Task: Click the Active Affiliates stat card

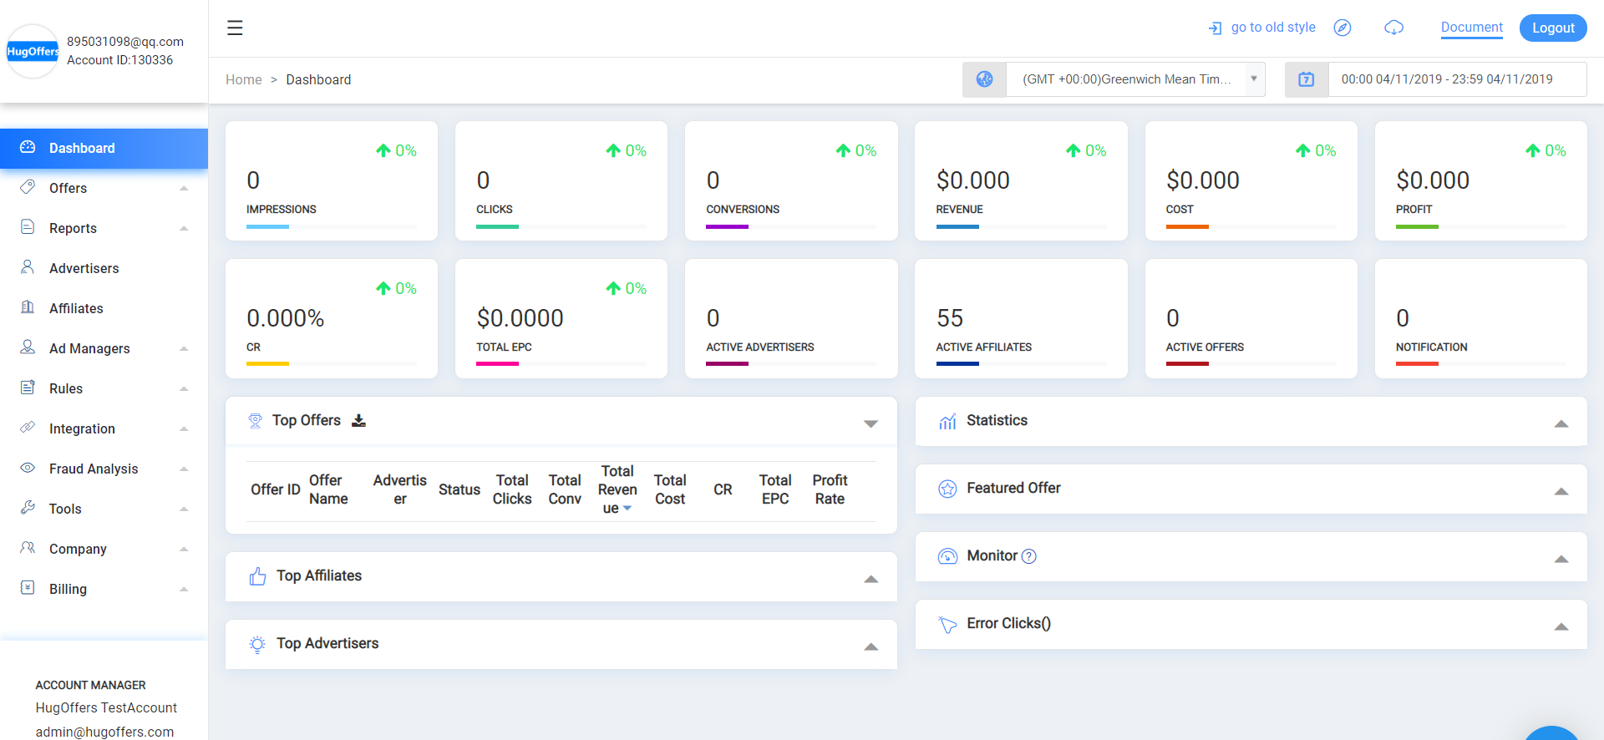Action: pos(1021,318)
